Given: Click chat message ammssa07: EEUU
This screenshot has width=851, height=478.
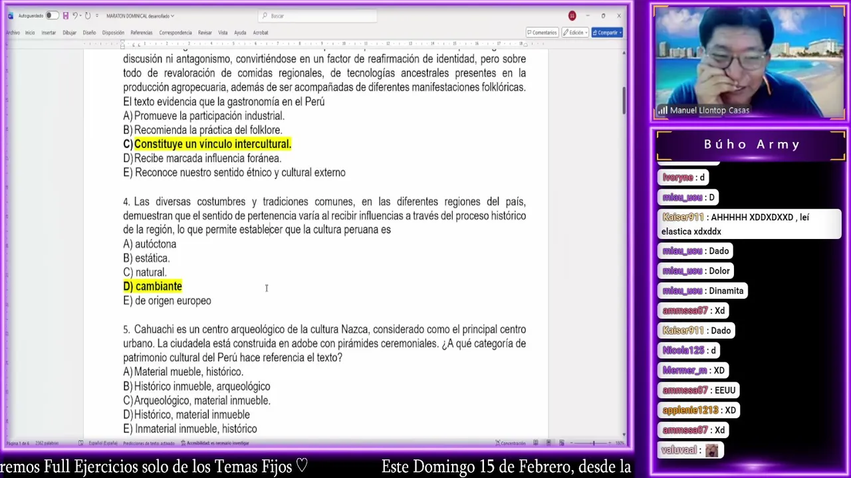Looking at the screenshot, I should [x=699, y=390].
